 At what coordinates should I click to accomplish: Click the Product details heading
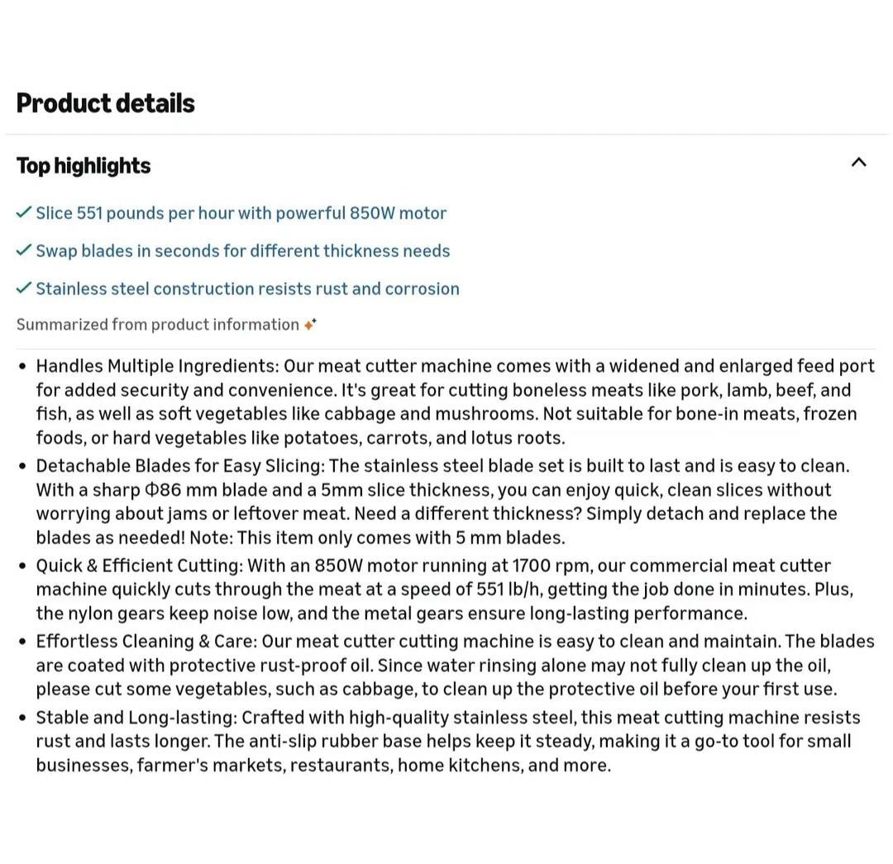106,103
